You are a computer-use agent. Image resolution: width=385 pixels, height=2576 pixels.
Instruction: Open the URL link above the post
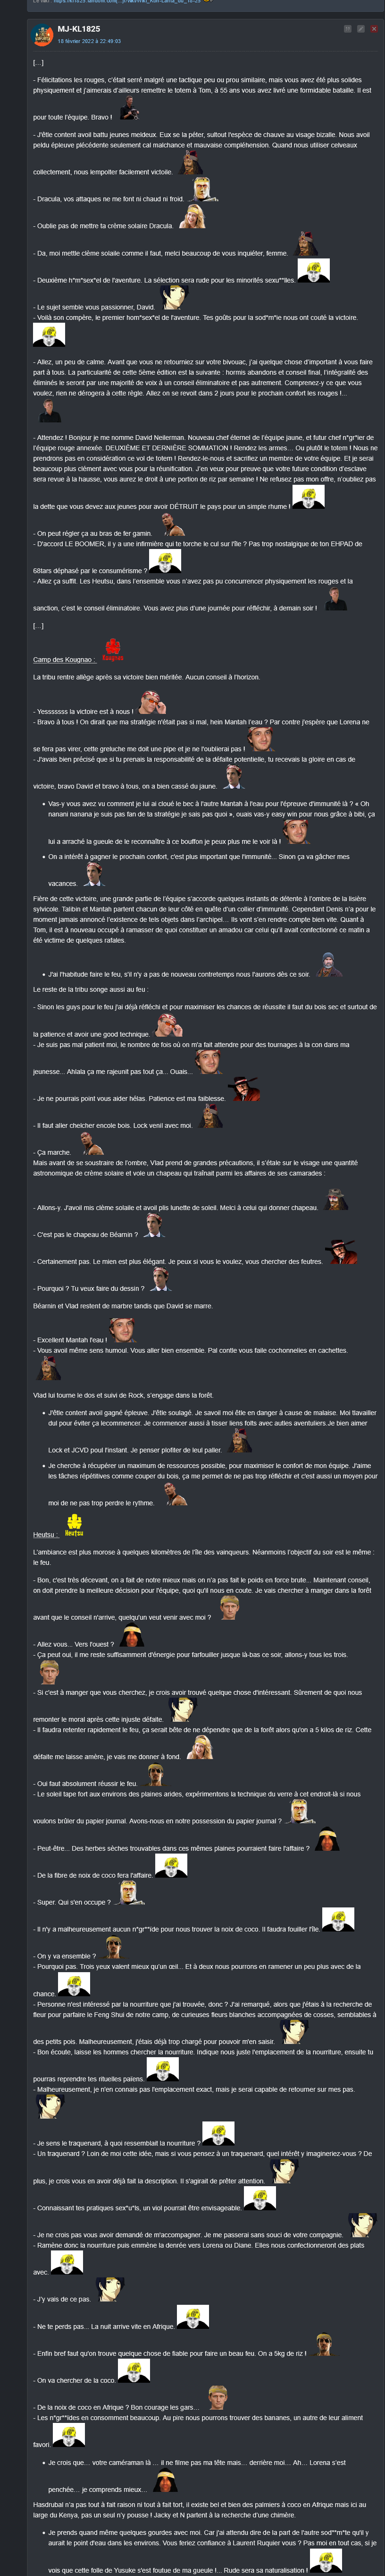[130, 2]
